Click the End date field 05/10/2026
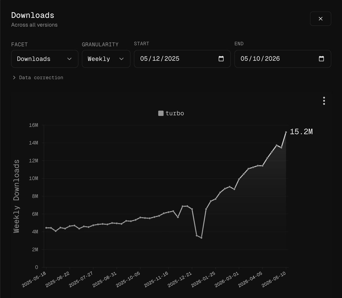Image resolution: width=342 pixels, height=298 pixels. point(283,59)
